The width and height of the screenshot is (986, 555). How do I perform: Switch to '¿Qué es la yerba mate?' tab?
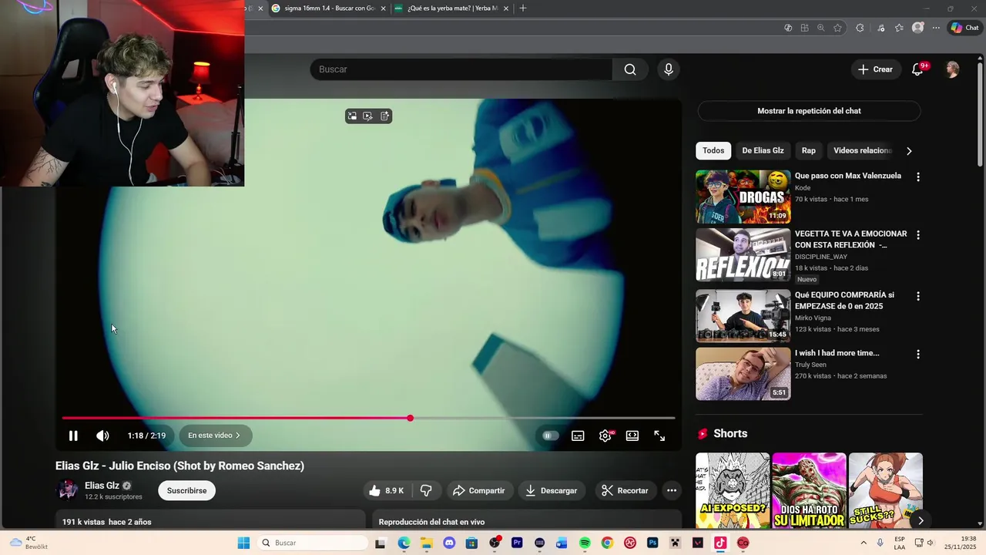(x=451, y=8)
